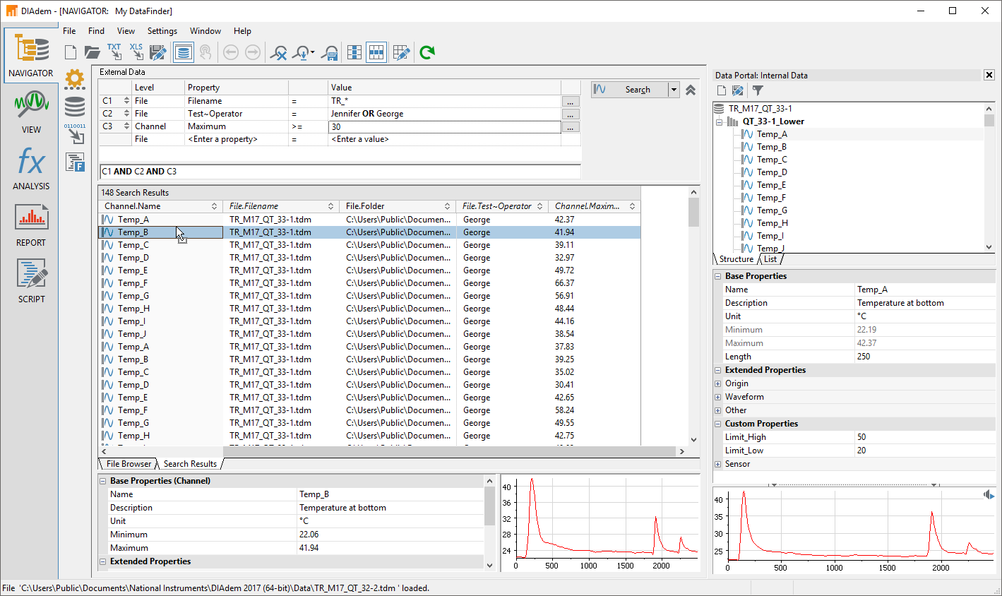
Task: Click the search results vertical scrollbar thumb
Action: [693, 213]
